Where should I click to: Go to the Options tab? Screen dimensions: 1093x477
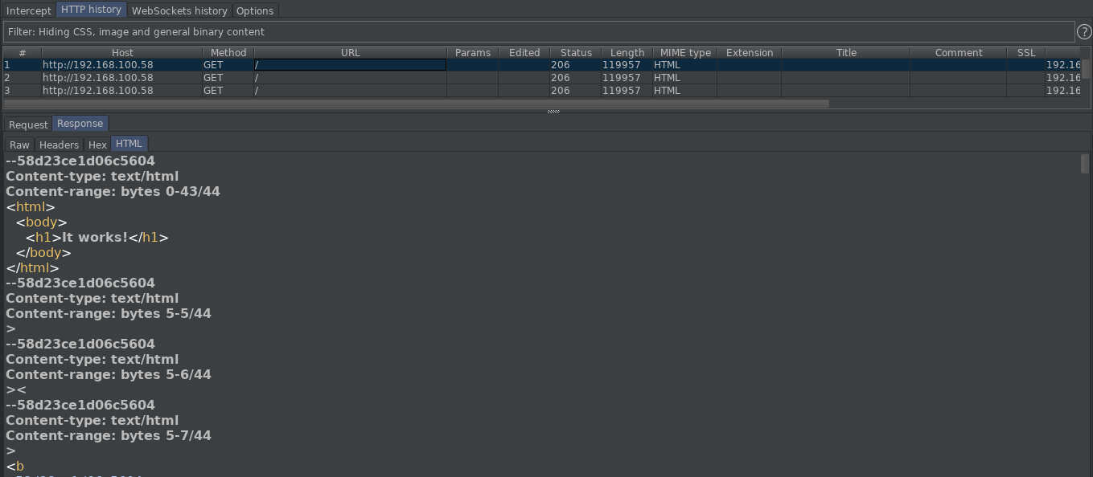coord(256,11)
